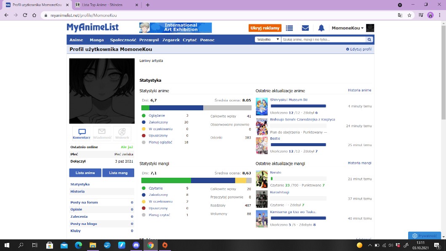Open new browser tab with plus icon
The image size is (446, 251).
[148, 5]
